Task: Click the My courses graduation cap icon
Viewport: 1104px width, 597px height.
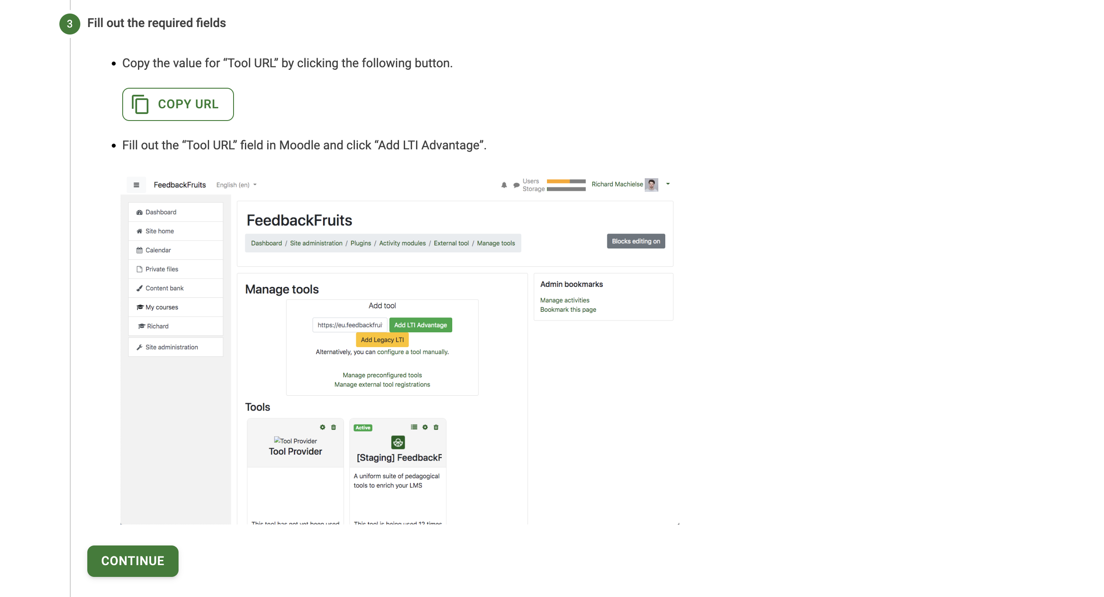Action: pos(140,307)
